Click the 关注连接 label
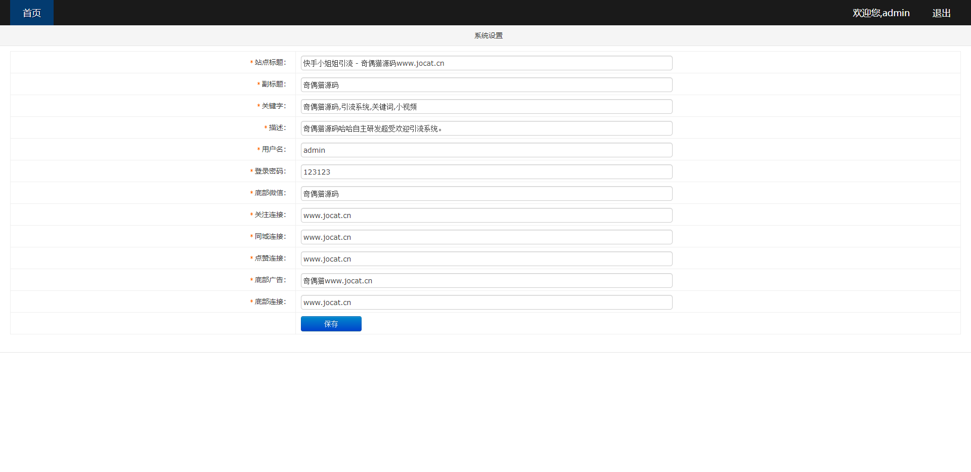 270,214
